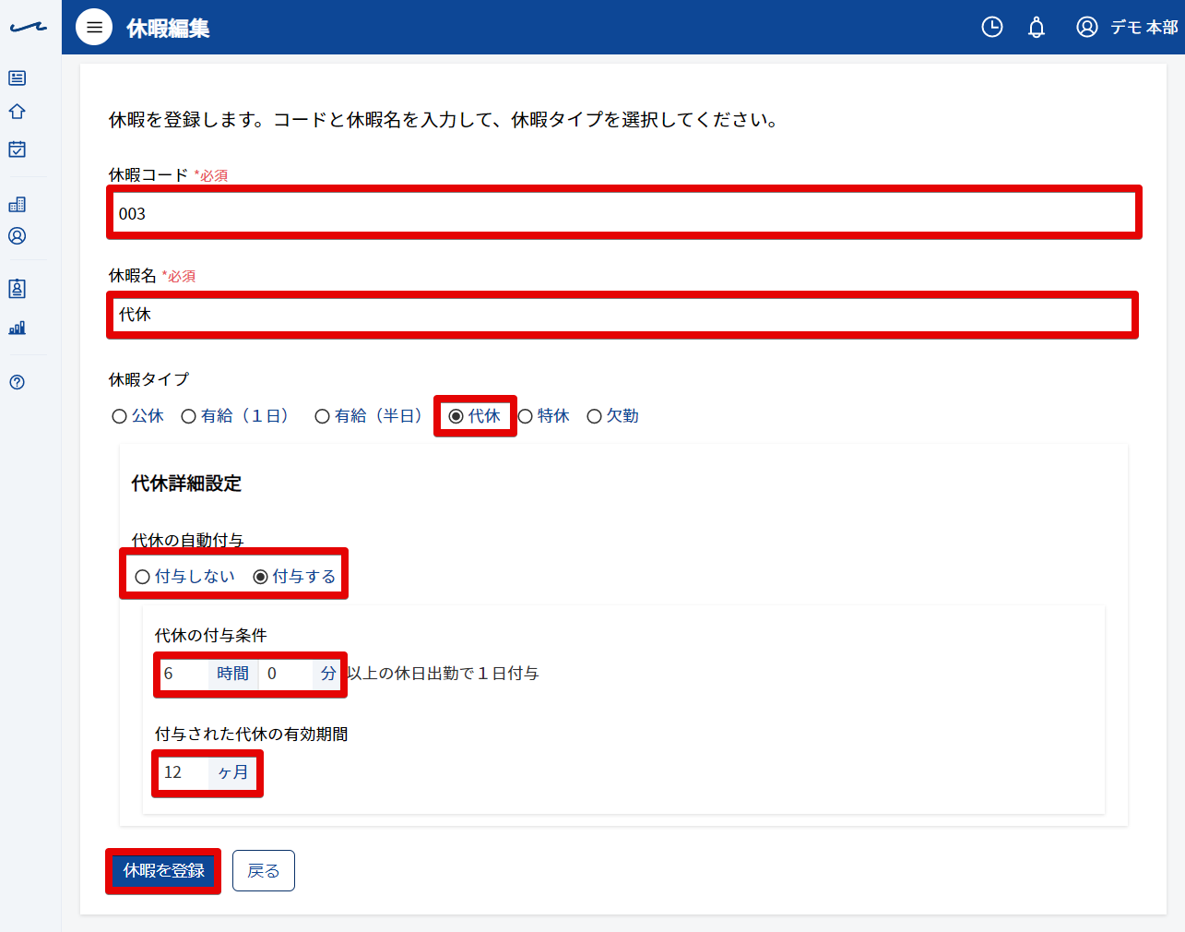Click the 休暇名 label text
The height and width of the screenshot is (932, 1185).
pyautogui.click(x=133, y=275)
